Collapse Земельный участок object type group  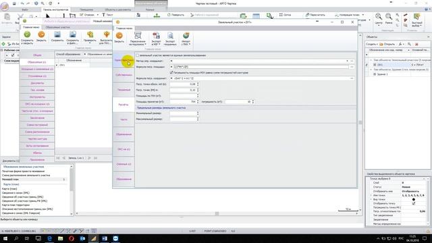click(371, 60)
